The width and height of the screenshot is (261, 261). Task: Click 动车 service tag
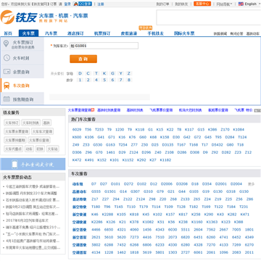point(29,149)
